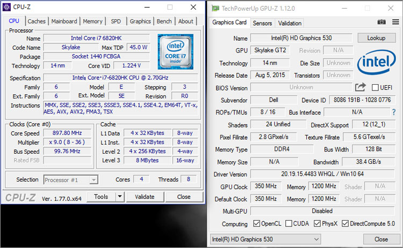This screenshot has width=403, height=248.
Task: Click the Code Name value Skylake in CPU-Z
Action: [71, 47]
